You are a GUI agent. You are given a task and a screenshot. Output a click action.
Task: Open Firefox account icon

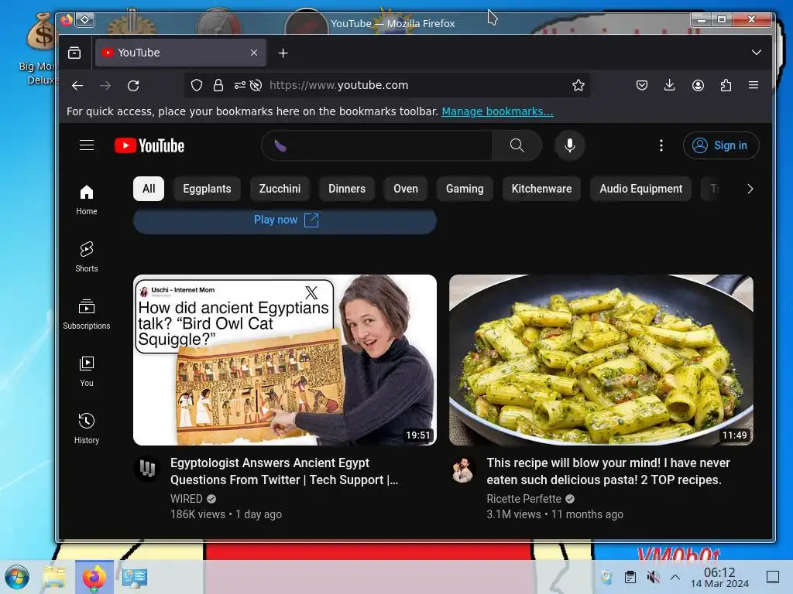[x=698, y=85]
